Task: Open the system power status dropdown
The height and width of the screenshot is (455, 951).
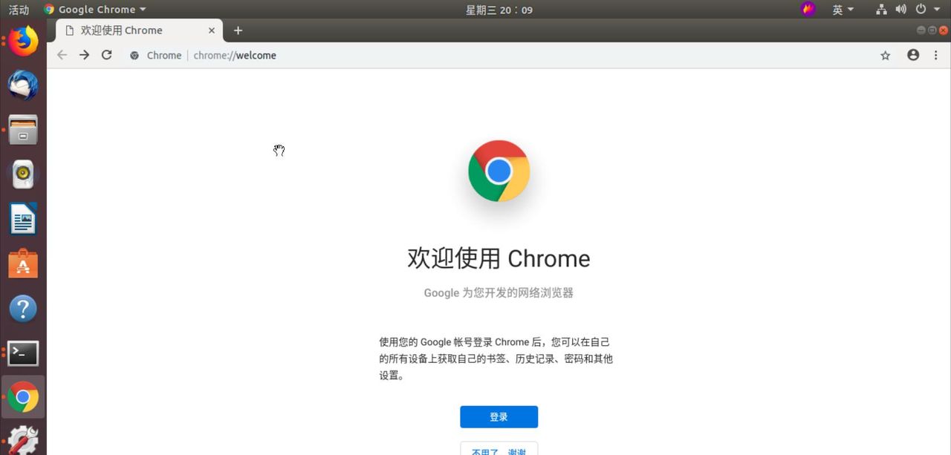Action: tap(921, 10)
